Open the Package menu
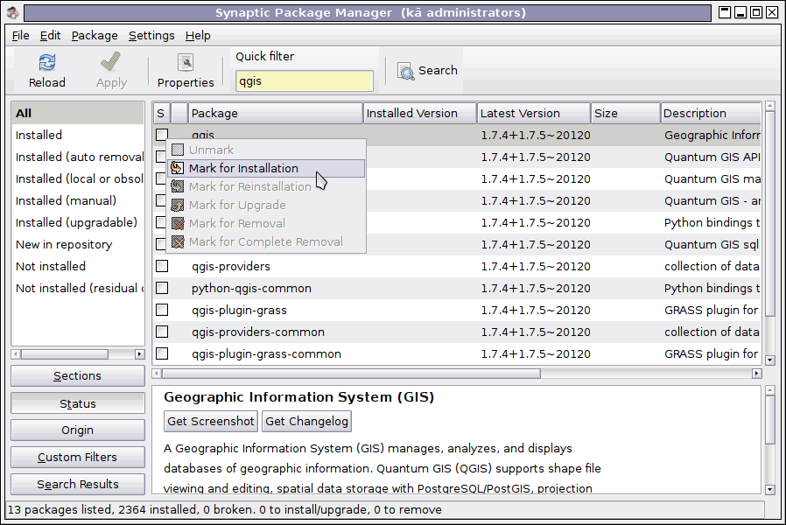This screenshot has width=786, height=525. (x=95, y=36)
